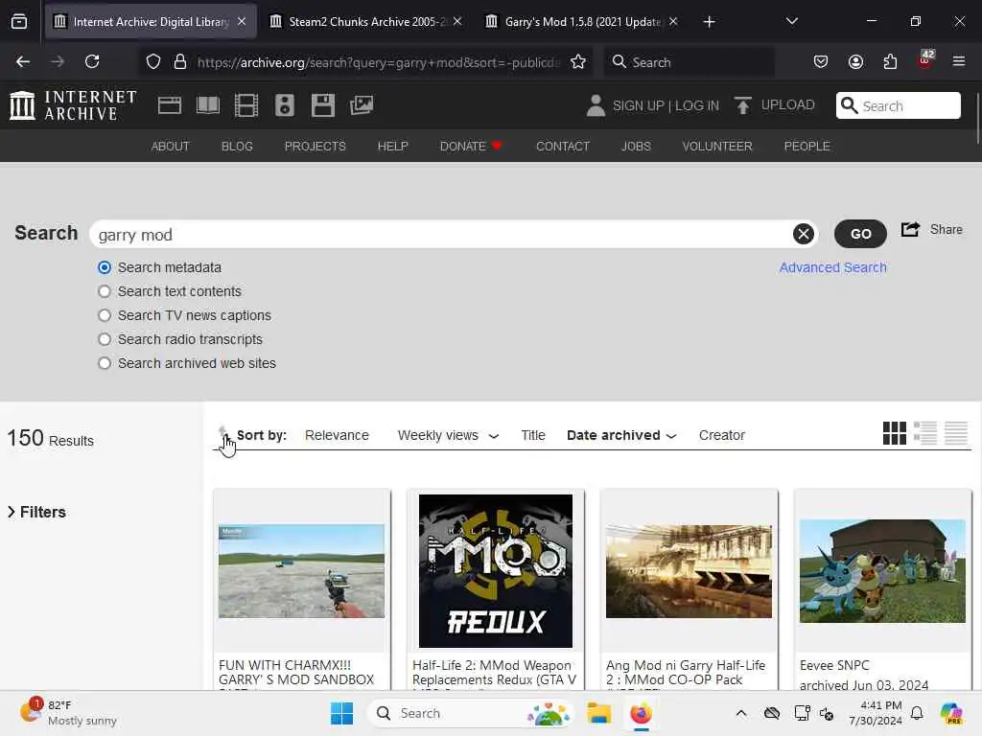Open the PEOPLE link
The image size is (982, 736).
(x=807, y=147)
